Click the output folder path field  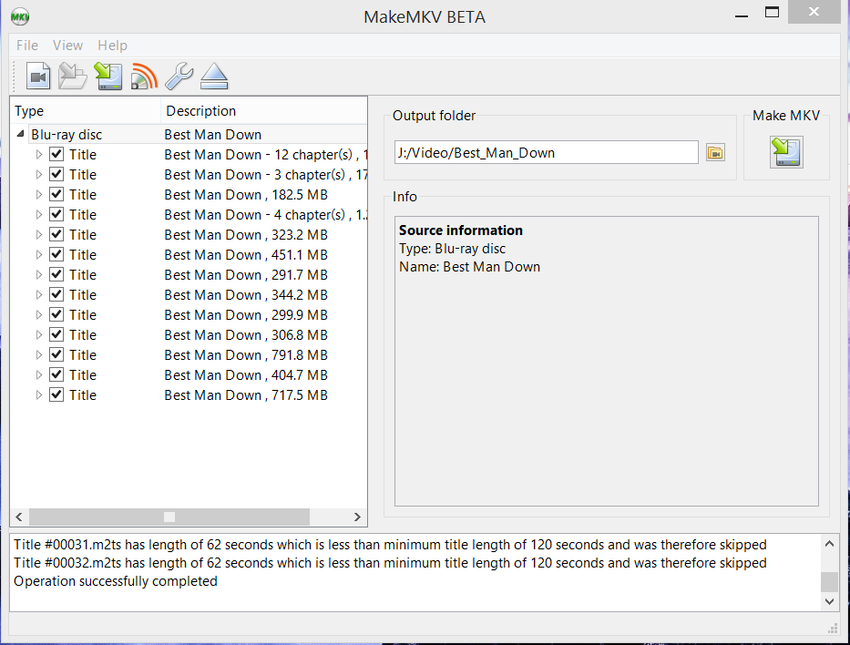point(546,153)
